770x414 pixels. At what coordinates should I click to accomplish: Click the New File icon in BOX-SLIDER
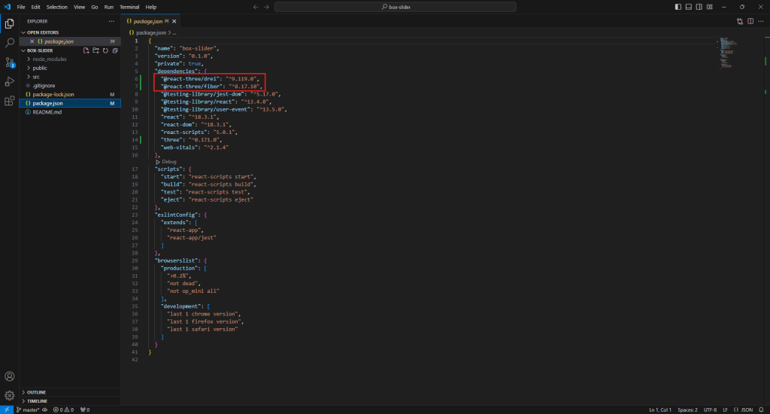coord(86,50)
